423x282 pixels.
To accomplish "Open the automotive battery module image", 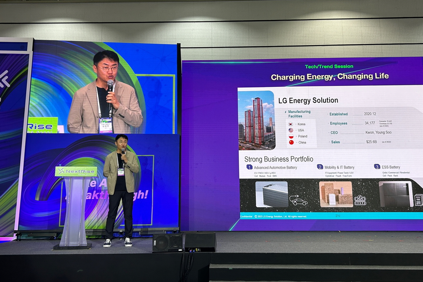I will (x=272, y=194).
